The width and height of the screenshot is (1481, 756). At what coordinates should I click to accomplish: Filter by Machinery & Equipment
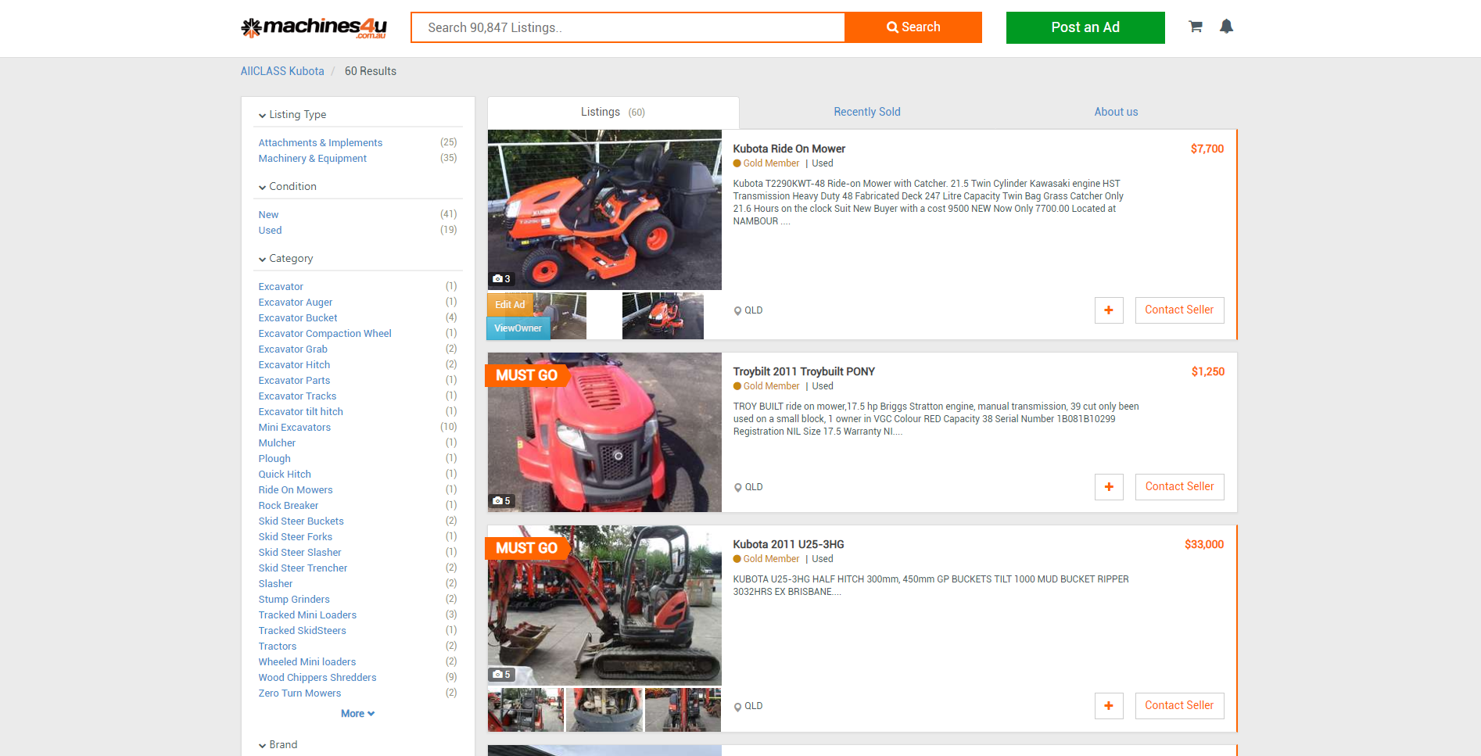(313, 159)
